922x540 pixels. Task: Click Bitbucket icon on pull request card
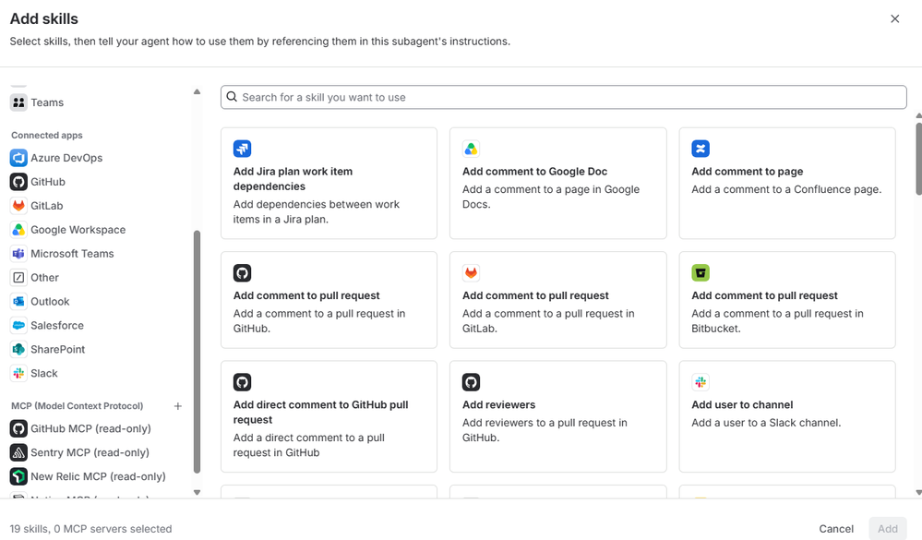point(700,273)
